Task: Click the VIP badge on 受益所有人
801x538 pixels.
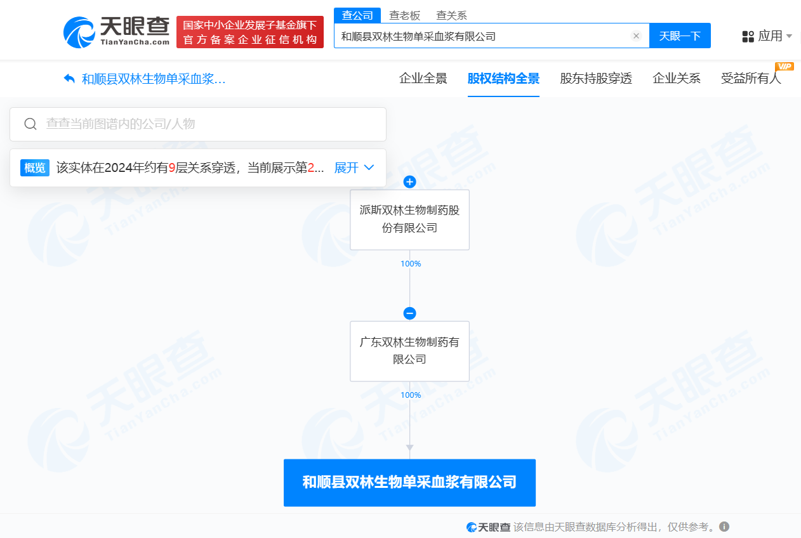Action: pyautogui.click(x=783, y=66)
